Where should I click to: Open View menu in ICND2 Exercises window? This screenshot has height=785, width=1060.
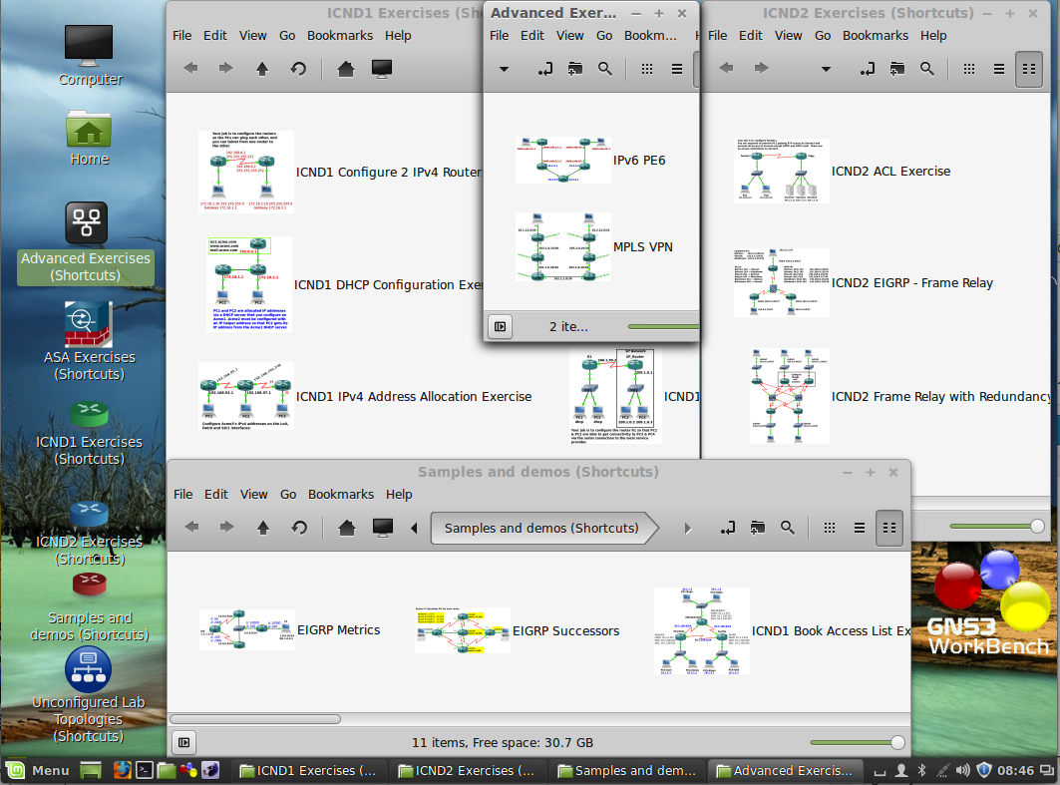788,35
